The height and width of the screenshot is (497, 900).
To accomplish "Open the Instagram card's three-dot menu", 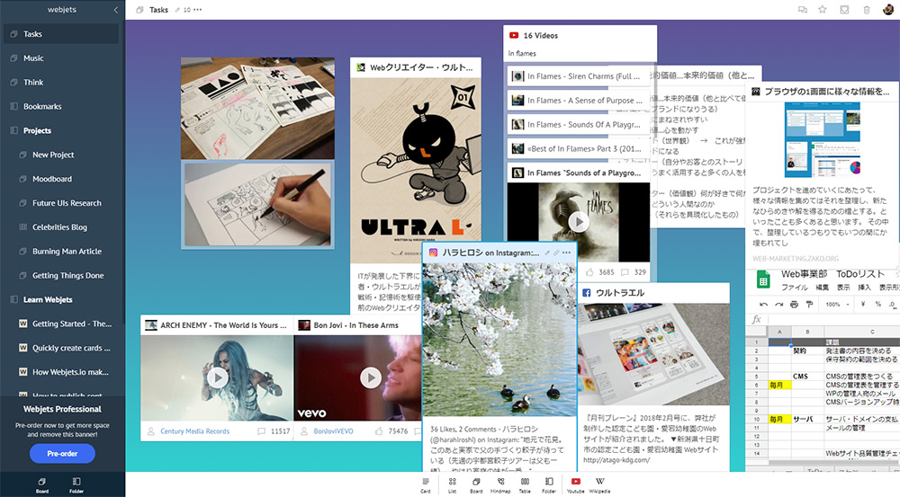I will pos(566,253).
